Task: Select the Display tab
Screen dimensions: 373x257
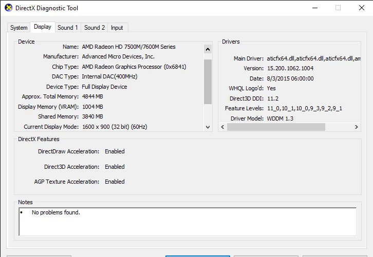Action: coord(43,27)
